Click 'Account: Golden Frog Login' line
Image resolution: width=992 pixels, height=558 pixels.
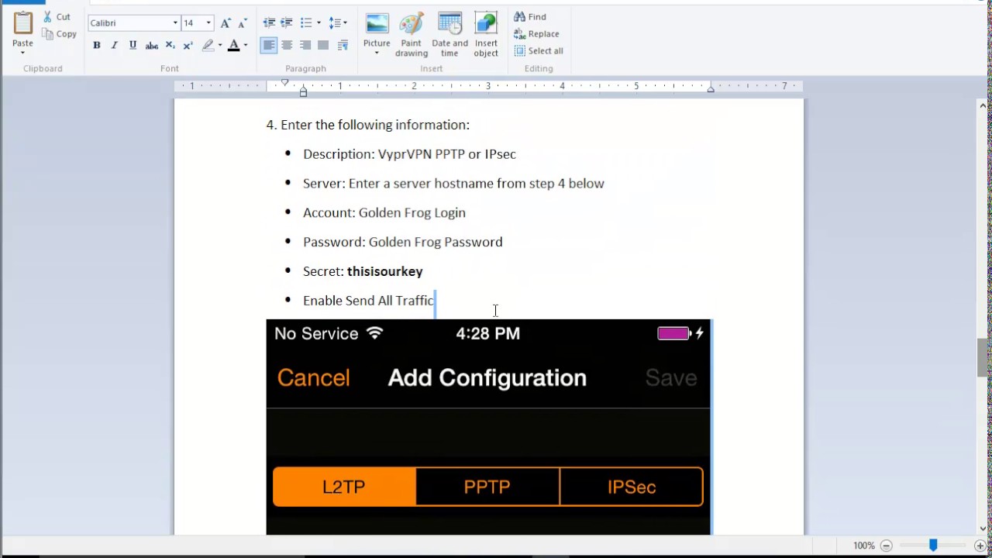click(384, 212)
